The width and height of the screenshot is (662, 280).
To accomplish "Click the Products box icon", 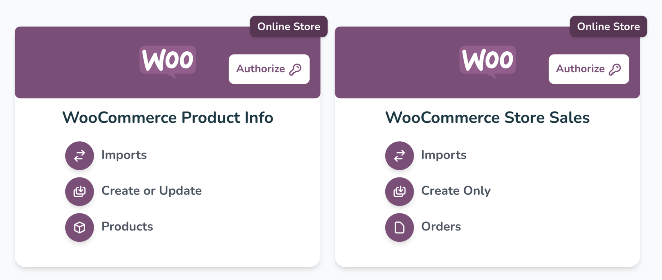I will (x=80, y=227).
